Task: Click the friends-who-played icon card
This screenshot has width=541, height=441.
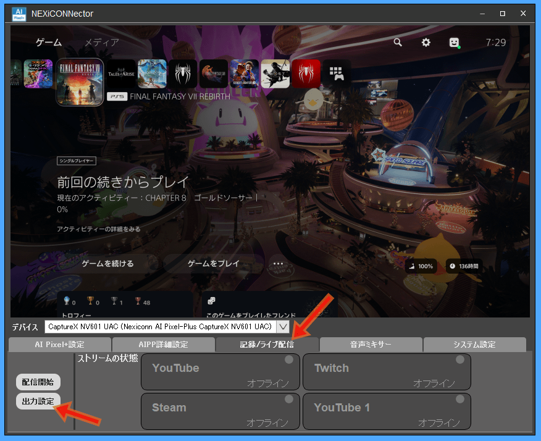Action: [x=269, y=304]
